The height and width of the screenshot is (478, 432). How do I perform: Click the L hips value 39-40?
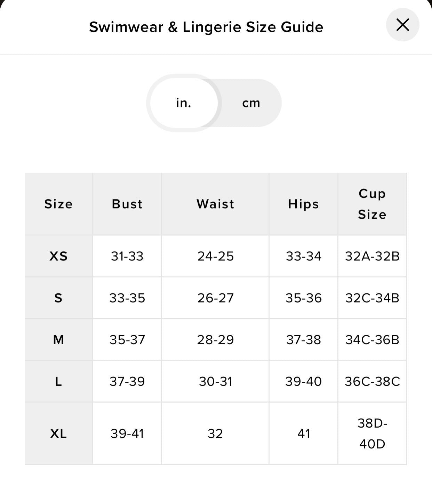304,381
